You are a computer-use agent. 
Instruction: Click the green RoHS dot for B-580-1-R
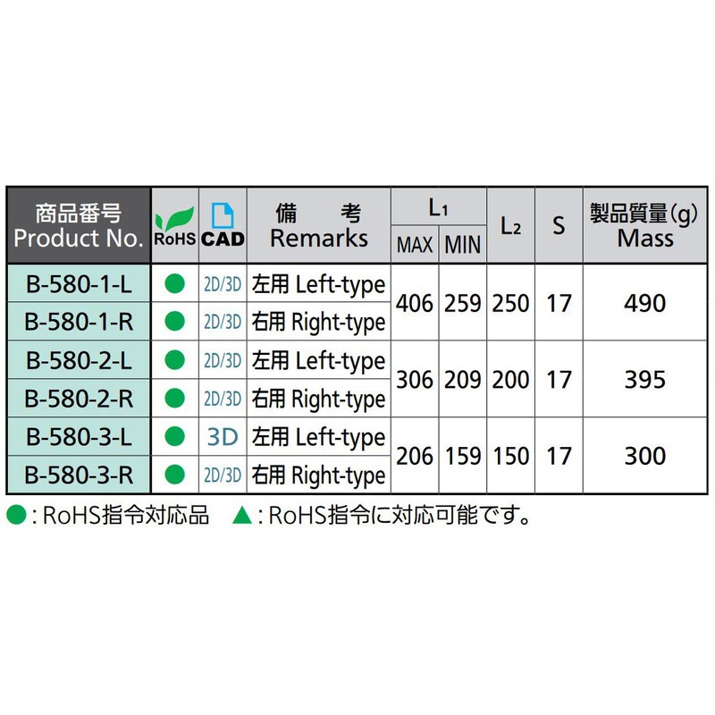click(175, 322)
